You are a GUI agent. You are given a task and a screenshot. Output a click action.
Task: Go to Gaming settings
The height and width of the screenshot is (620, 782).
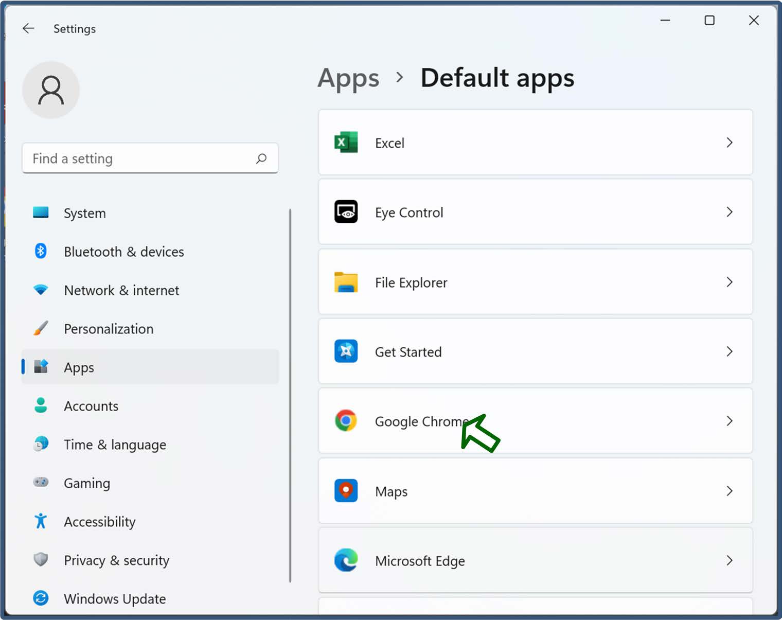tap(87, 483)
